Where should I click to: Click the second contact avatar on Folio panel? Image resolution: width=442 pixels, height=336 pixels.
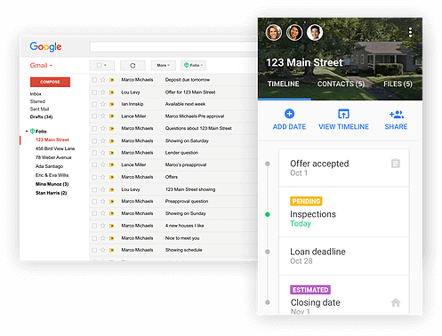(x=294, y=32)
